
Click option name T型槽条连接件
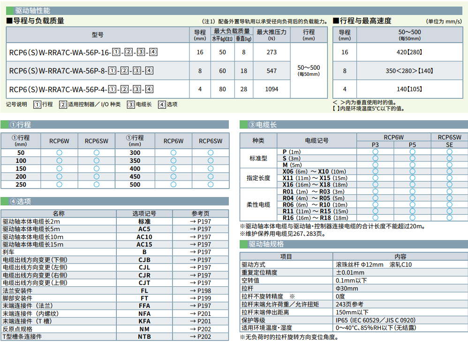click(x=22, y=337)
